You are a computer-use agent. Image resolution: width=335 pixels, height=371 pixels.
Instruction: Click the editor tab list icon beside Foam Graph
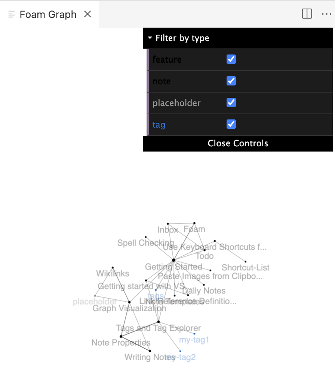point(12,14)
